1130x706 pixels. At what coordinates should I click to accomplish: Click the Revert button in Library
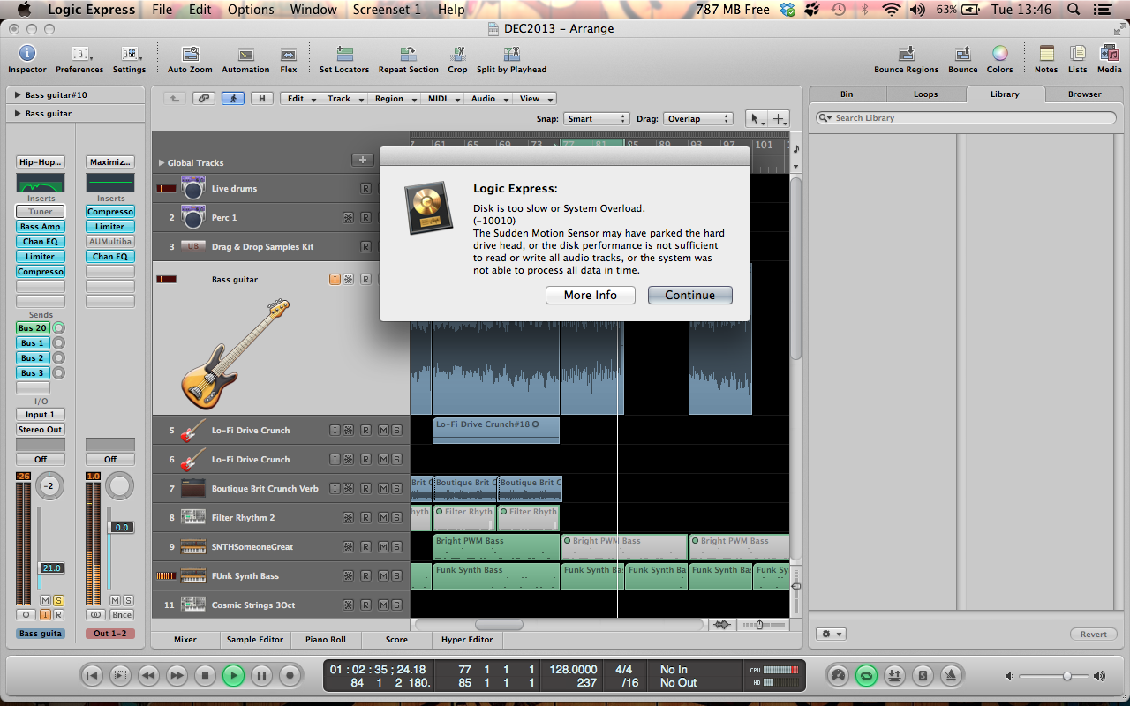1093,635
